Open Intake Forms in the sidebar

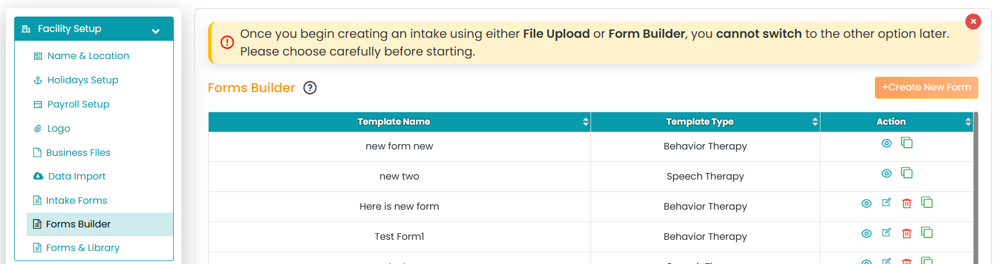[x=76, y=200]
